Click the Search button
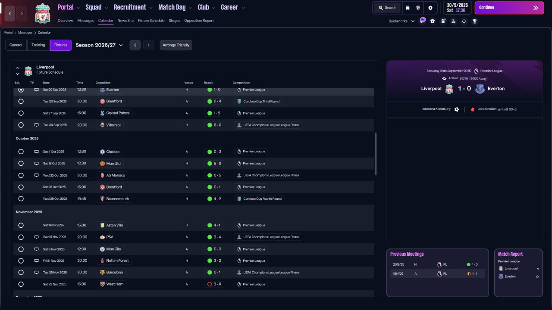Viewport: 552px width, 310px height. [x=388, y=8]
